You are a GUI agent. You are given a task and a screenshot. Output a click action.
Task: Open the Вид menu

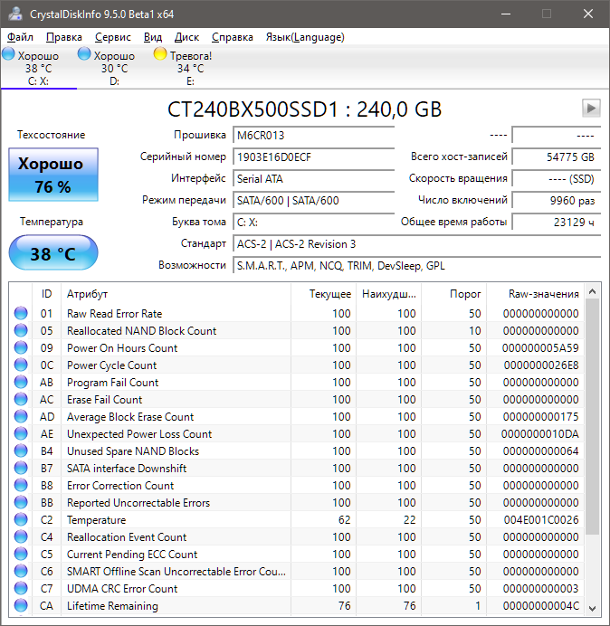click(153, 37)
